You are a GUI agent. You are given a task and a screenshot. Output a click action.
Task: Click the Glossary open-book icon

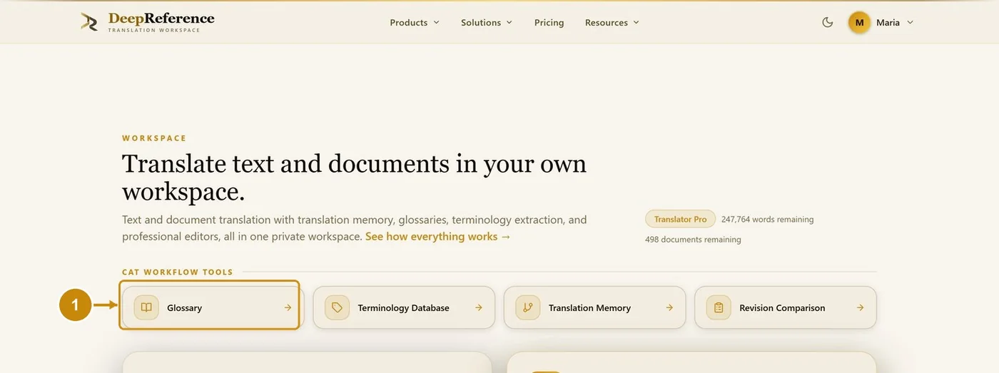click(x=146, y=307)
